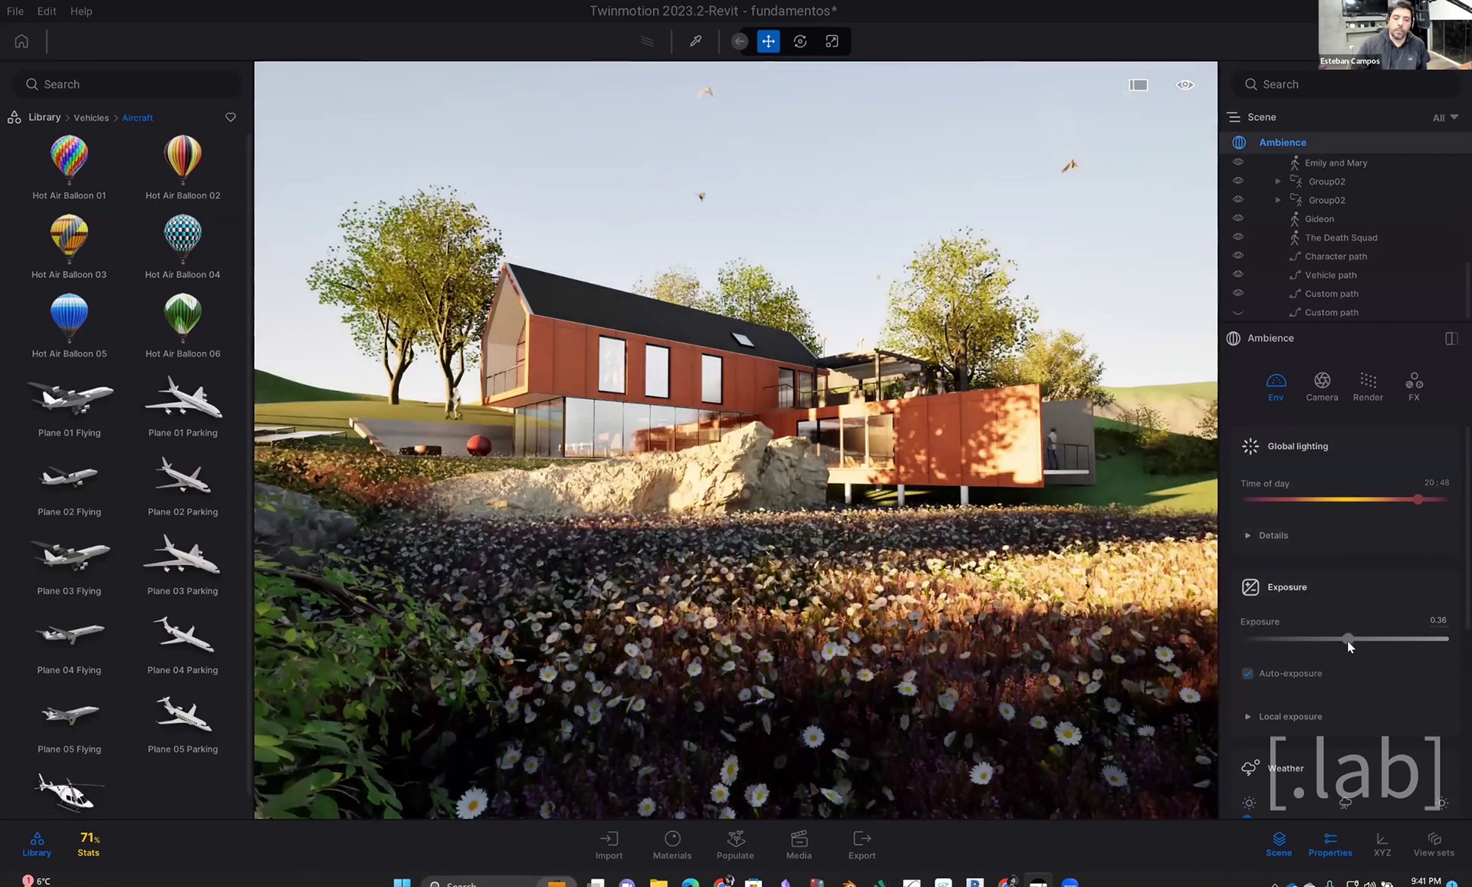Go to Vehicles in library breadcrumb

click(91, 117)
